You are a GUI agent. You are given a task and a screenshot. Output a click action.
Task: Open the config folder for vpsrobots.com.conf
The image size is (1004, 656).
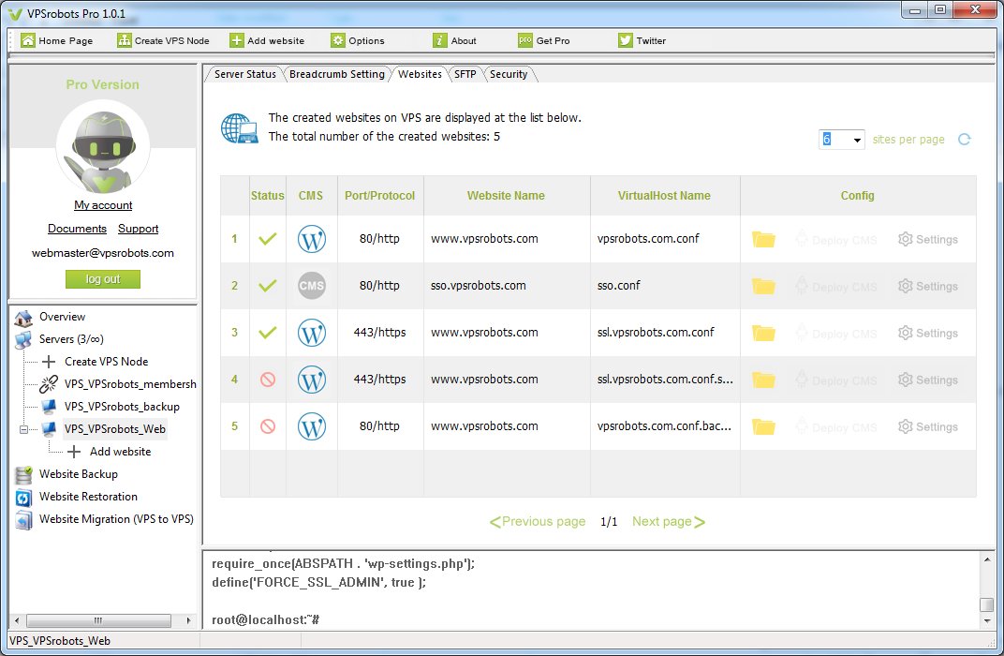pyautogui.click(x=763, y=240)
